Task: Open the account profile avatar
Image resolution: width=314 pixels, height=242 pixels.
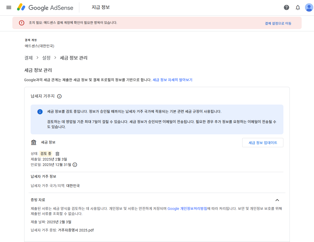Action: [x=309, y=7]
